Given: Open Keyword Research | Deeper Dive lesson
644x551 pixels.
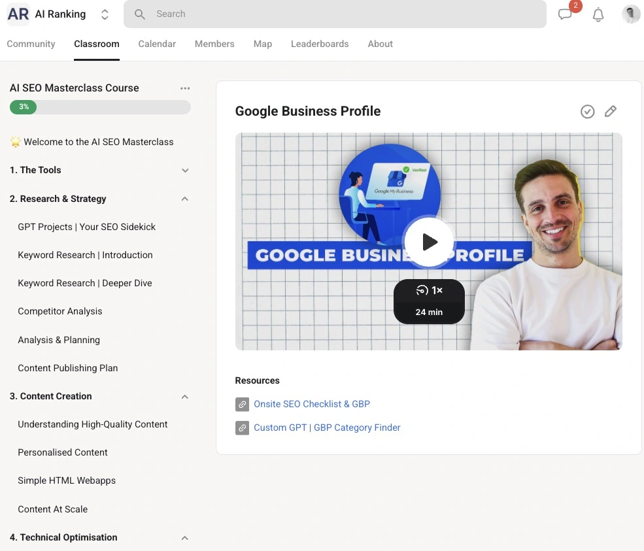Looking at the screenshot, I should tap(84, 283).
